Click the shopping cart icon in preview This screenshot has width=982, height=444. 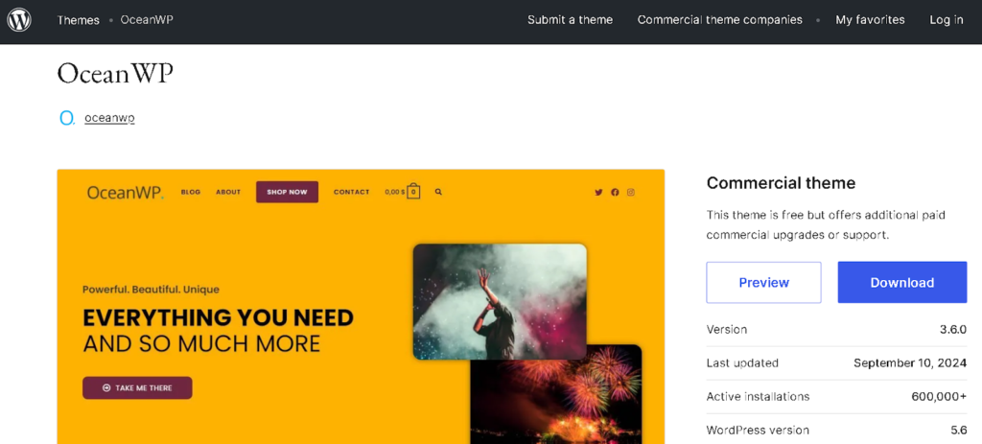click(413, 191)
